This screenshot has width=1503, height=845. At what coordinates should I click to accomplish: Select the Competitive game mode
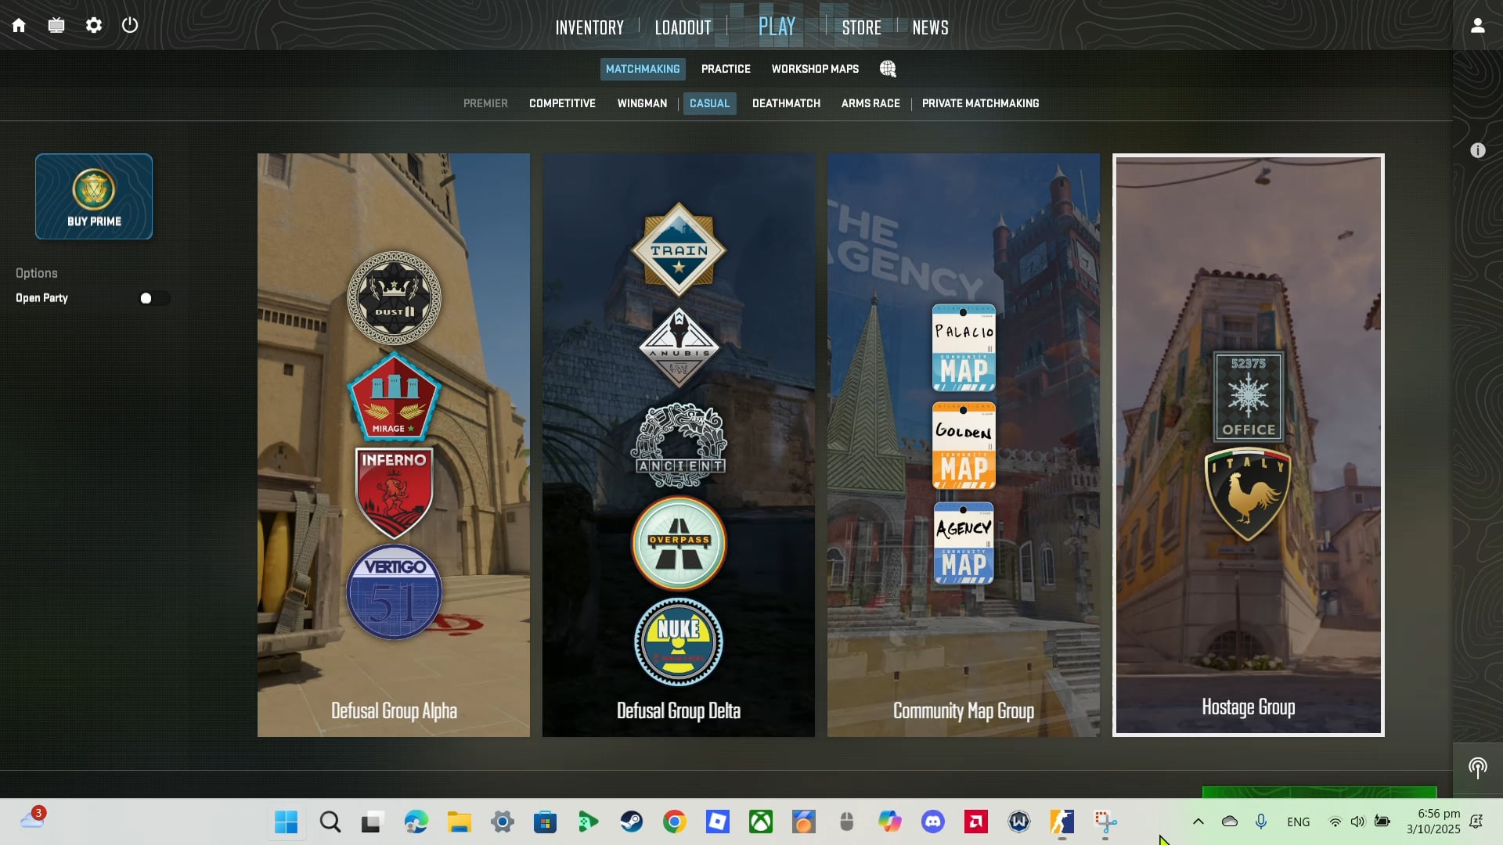click(562, 103)
